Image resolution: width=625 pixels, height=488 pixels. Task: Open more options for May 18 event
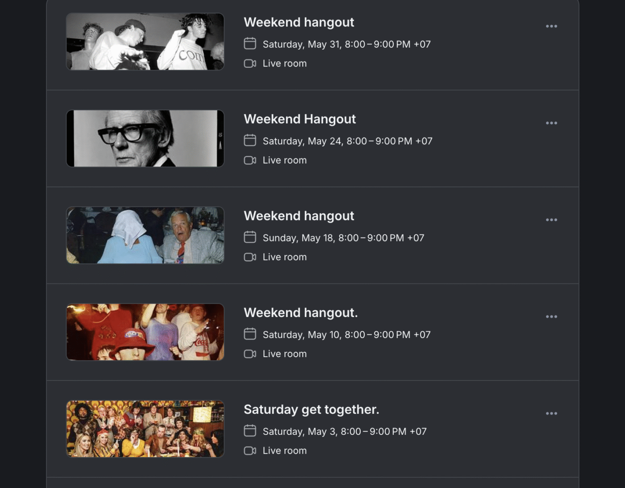pyautogui.click(x=551, y=220)
